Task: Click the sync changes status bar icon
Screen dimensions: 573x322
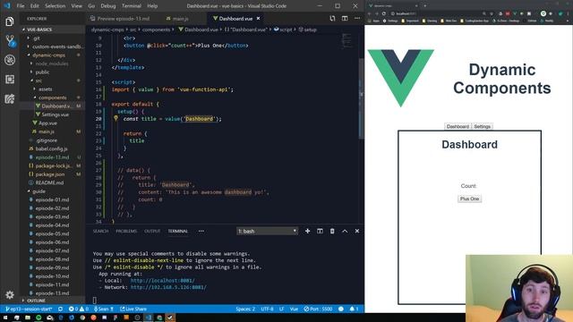Action: click(60, 309)
